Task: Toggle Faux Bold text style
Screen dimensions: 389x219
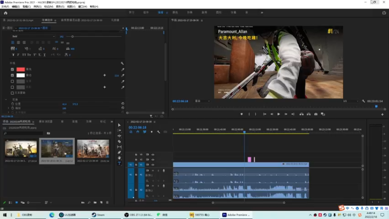Action: 13,55
